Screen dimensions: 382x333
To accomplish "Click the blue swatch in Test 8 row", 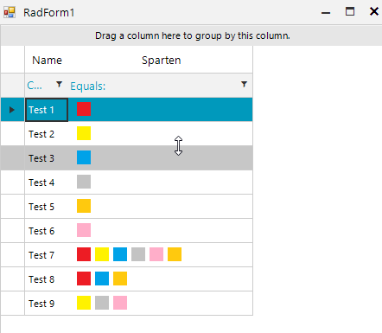I will pyautogui.click(x=102, y=279).
